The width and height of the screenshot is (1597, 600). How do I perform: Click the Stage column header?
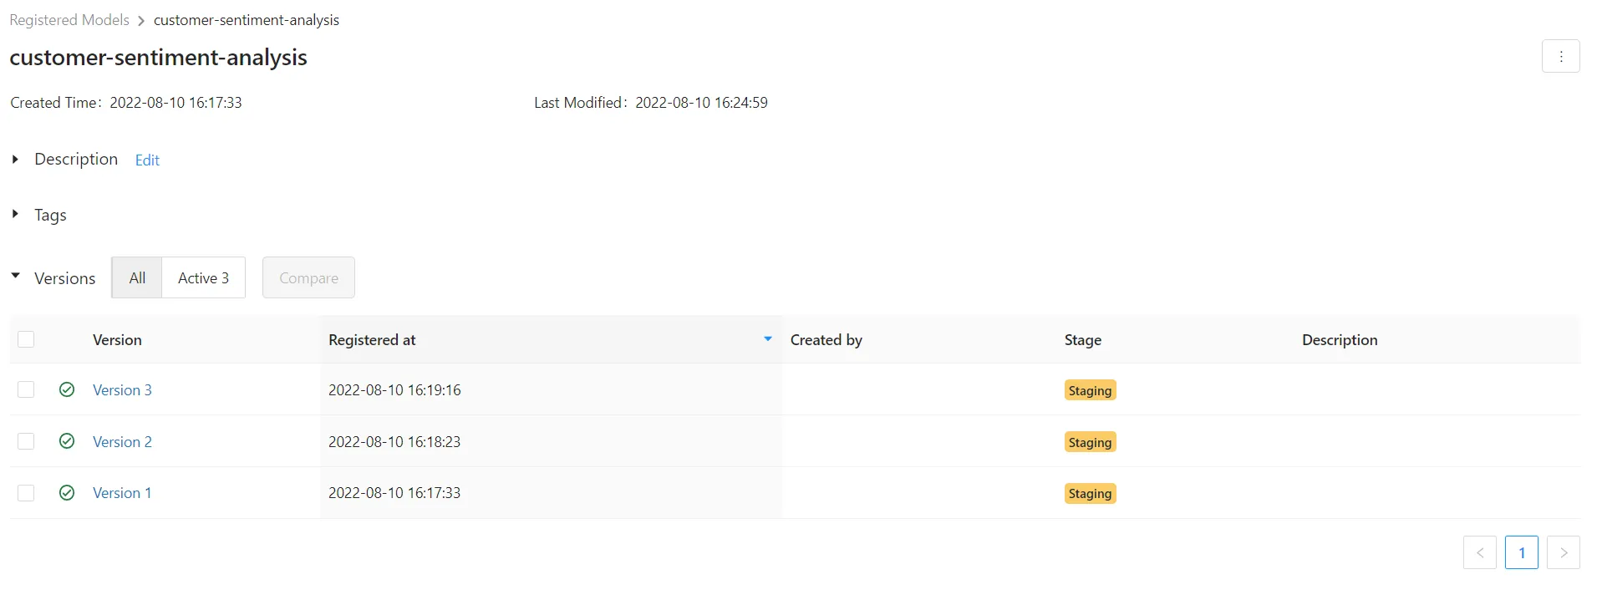coord(1082,340)
